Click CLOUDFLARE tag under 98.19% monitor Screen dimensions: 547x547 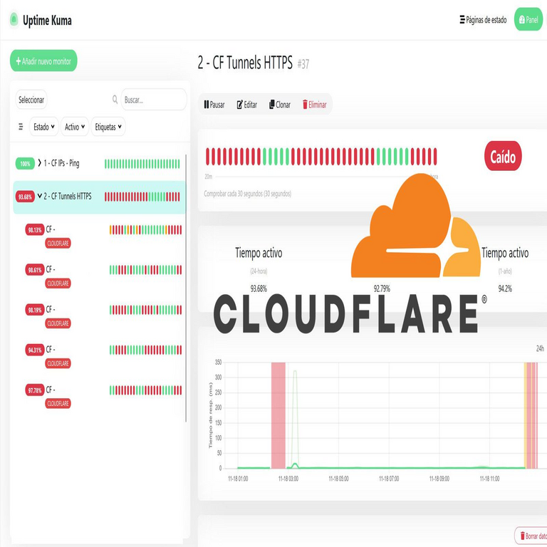click(x=58, y=323)
